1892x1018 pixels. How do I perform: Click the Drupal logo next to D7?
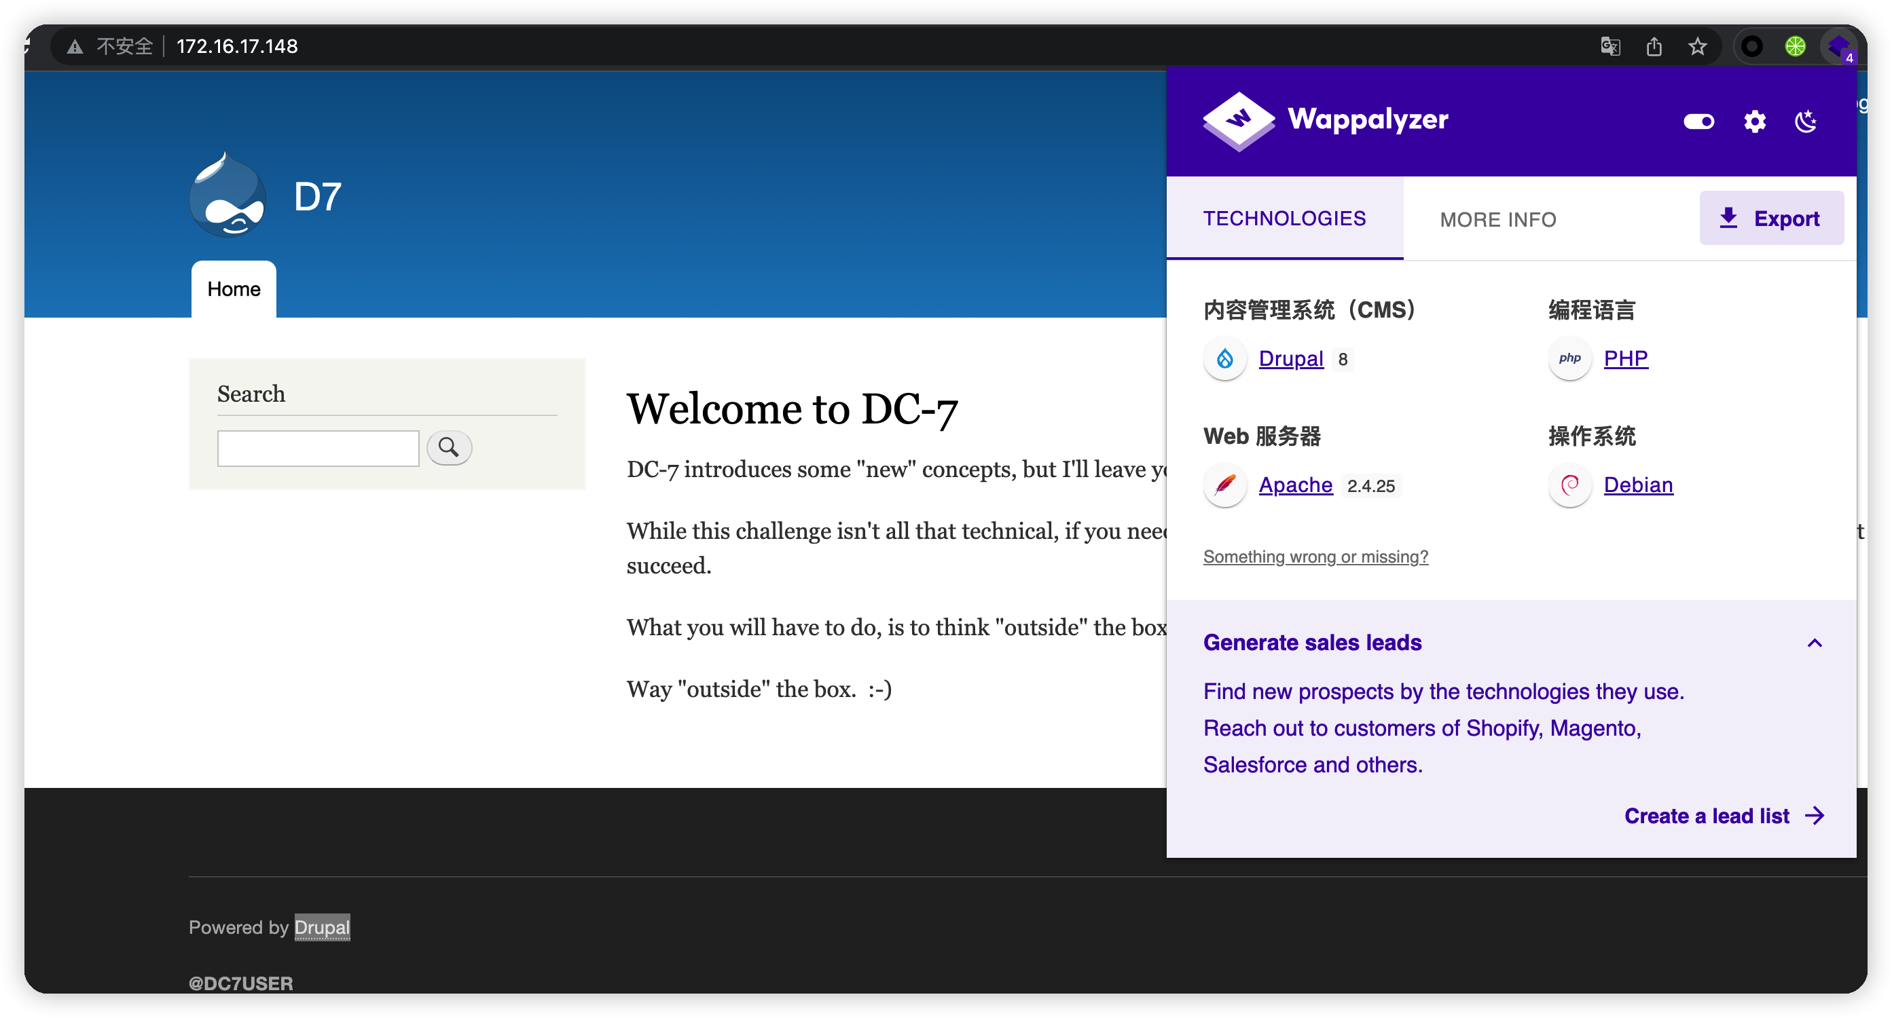point(228,197)
